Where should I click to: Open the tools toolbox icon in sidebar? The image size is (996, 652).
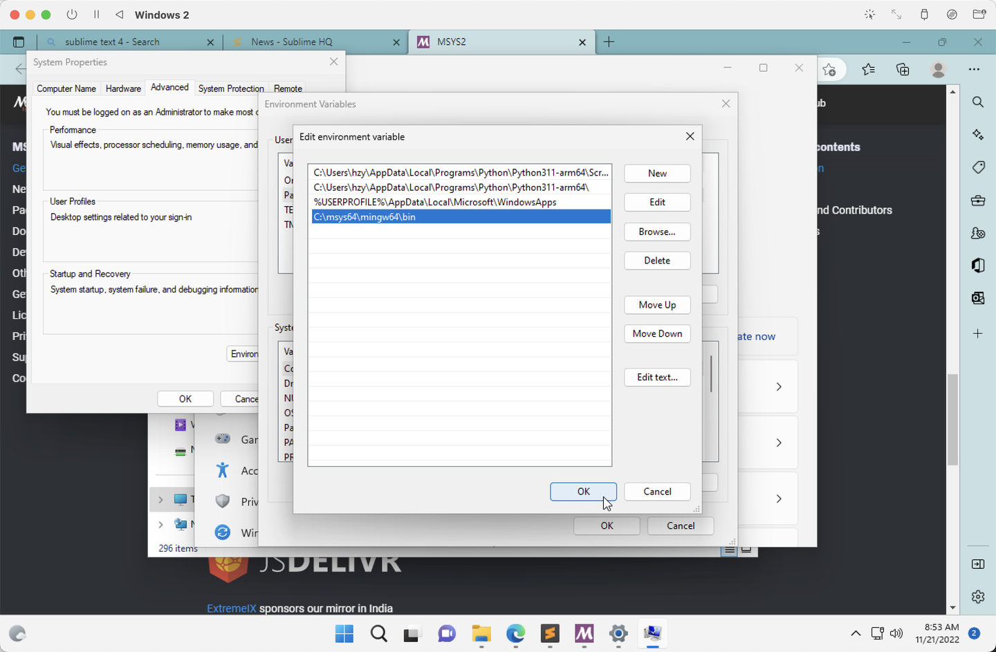click(977, 200)
